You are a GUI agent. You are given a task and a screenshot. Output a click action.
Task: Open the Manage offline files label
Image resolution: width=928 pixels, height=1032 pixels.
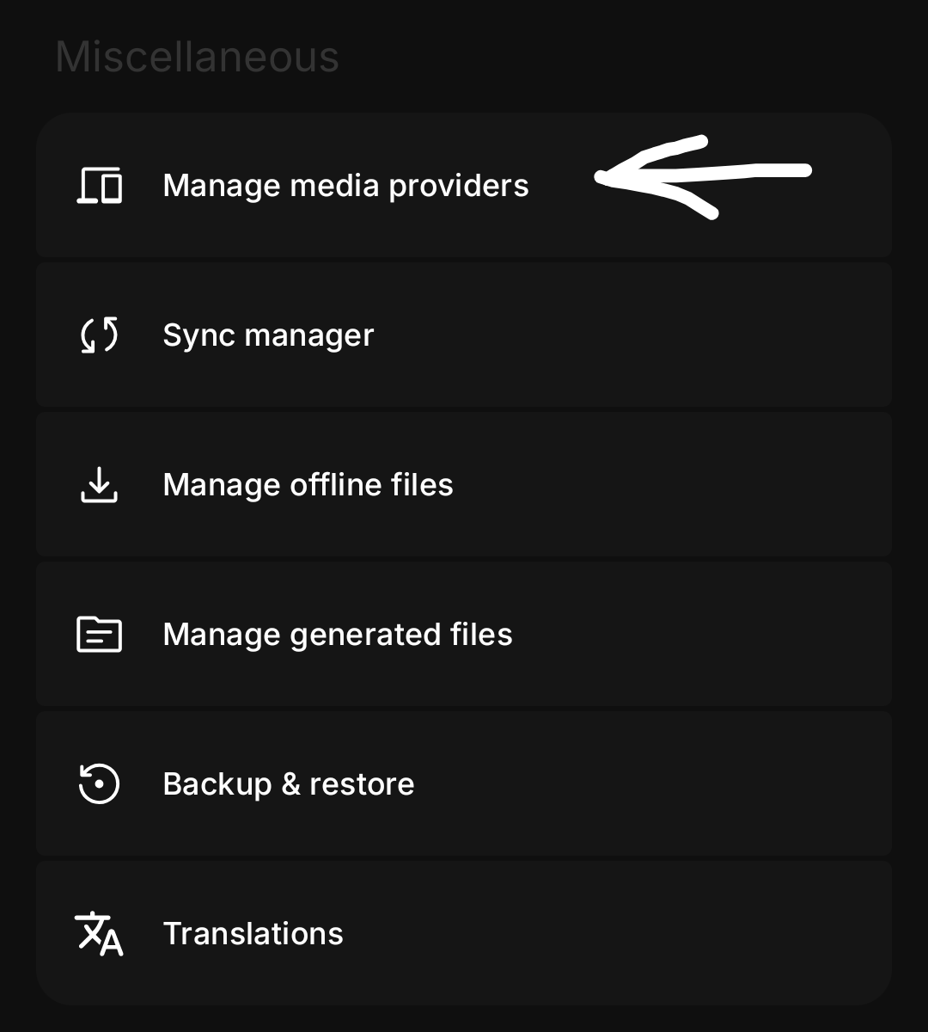pos(308,485)
